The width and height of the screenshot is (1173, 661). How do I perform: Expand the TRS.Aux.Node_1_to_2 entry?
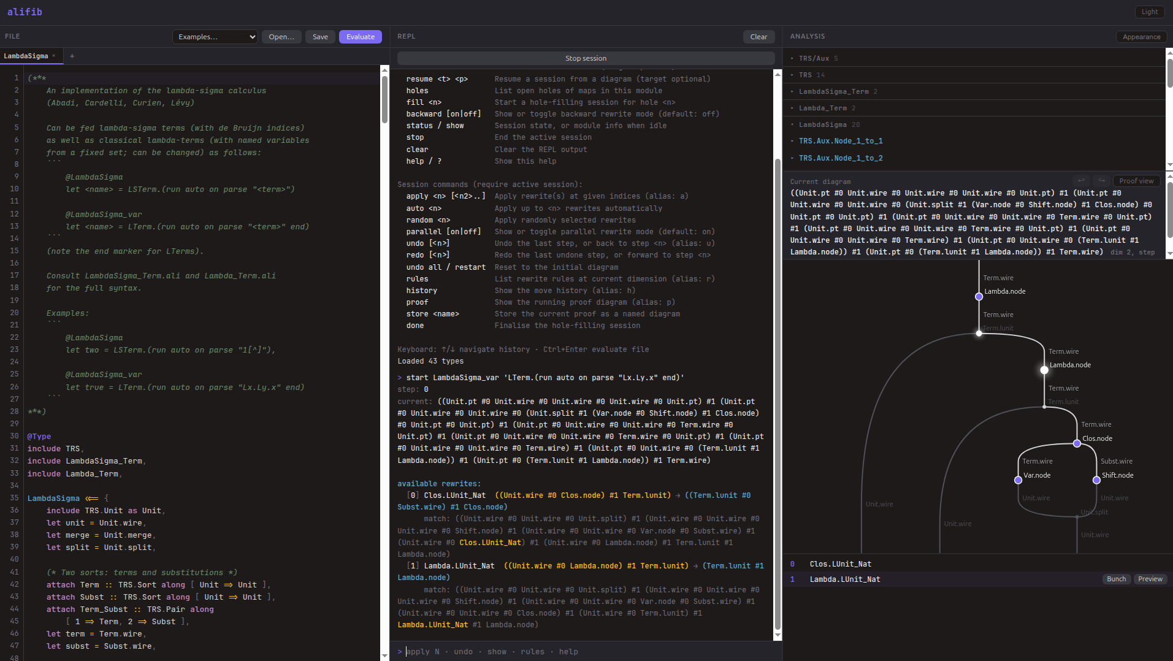pos(974,158)
